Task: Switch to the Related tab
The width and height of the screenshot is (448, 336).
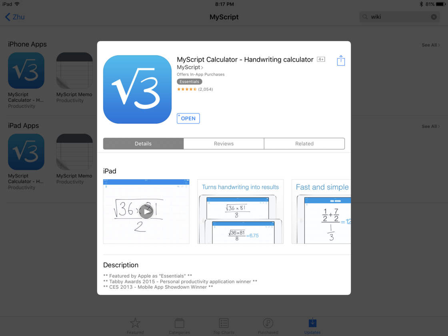Action: [x=304, y=144]
